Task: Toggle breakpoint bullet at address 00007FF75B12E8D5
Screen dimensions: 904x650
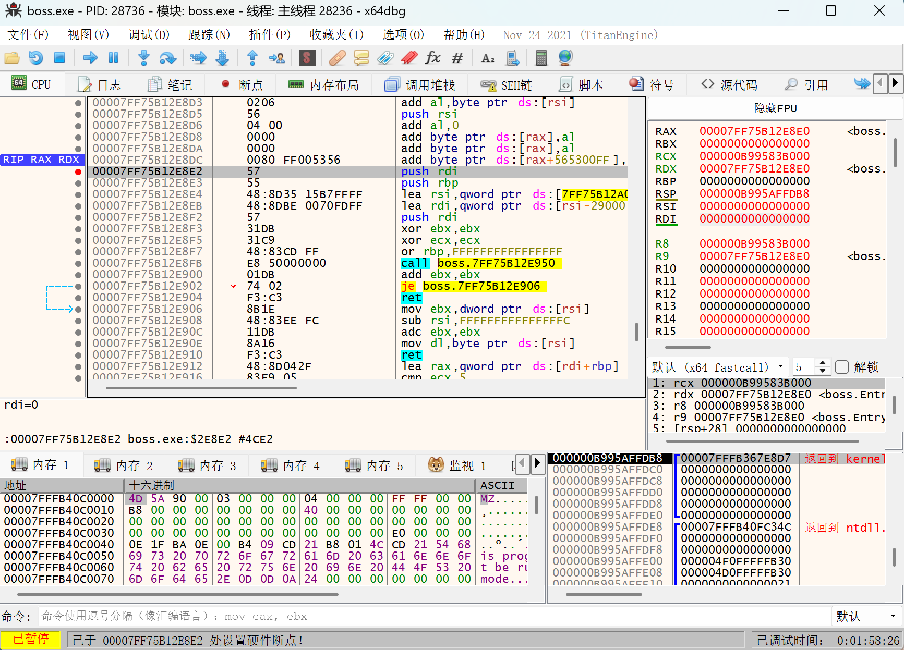Action: point(78,114)
